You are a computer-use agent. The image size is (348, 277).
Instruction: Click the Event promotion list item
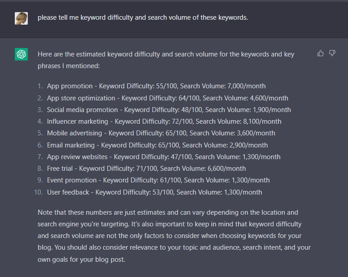[158, 180]
